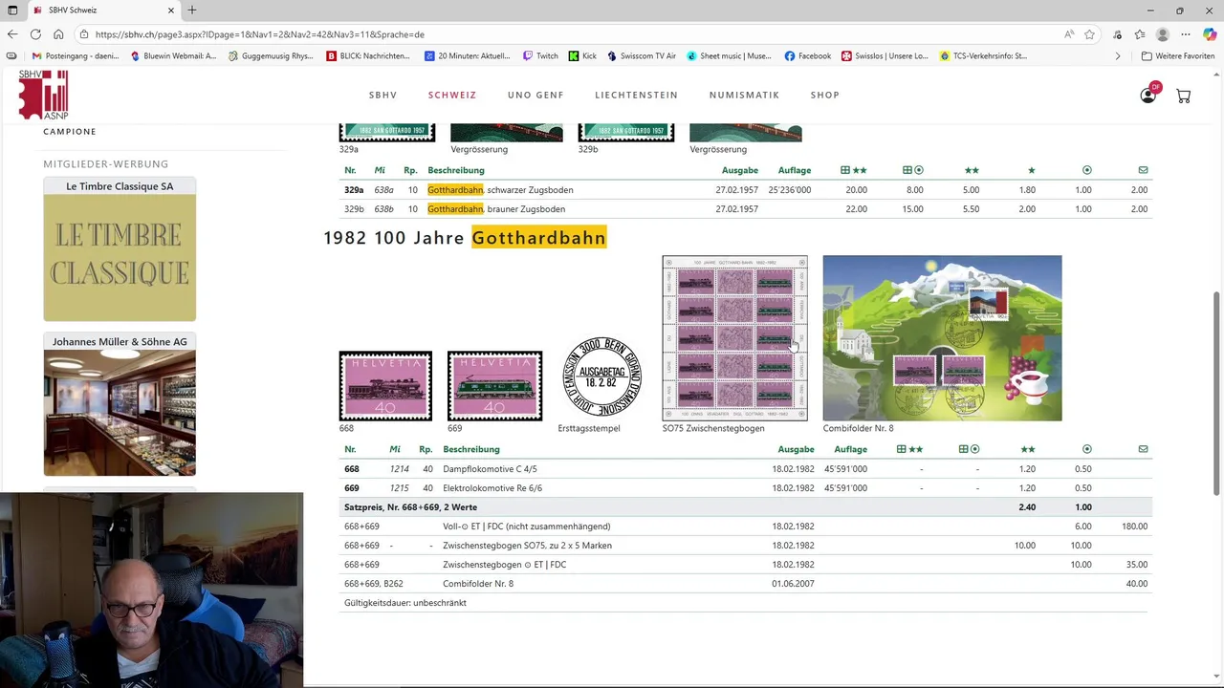Viewport: 1224px width, 688px height.
Task: Open the SHOP menu item
Action: point(824,96)
